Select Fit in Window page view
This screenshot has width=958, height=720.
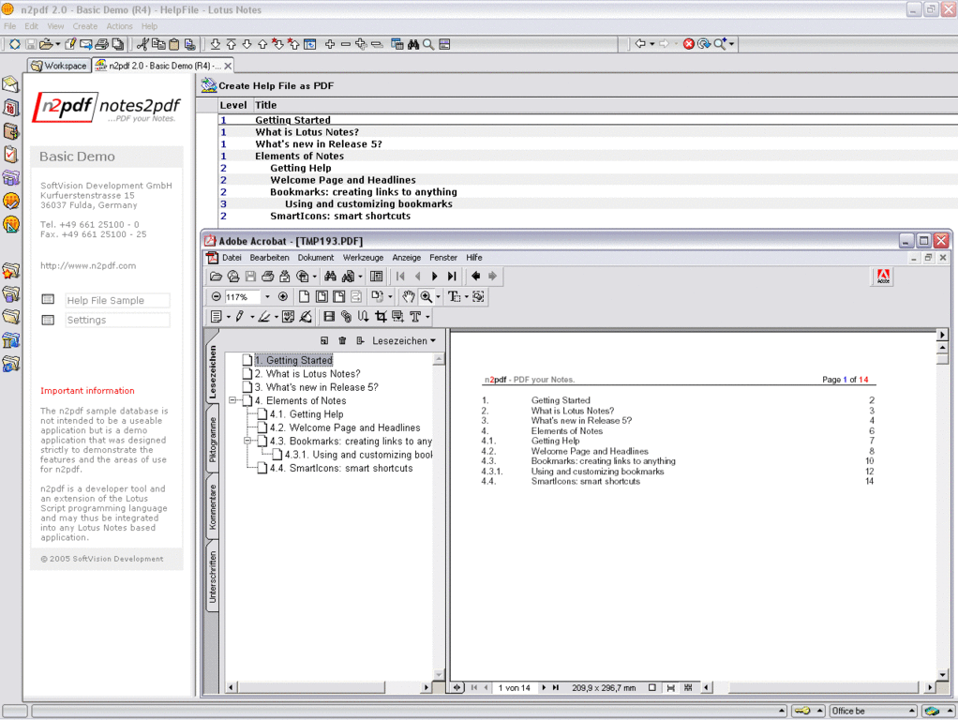point(322,297)
